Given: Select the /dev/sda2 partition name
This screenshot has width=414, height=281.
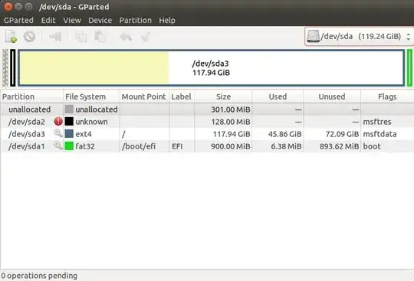Looking at the screenshot, I should click(27, 122).
